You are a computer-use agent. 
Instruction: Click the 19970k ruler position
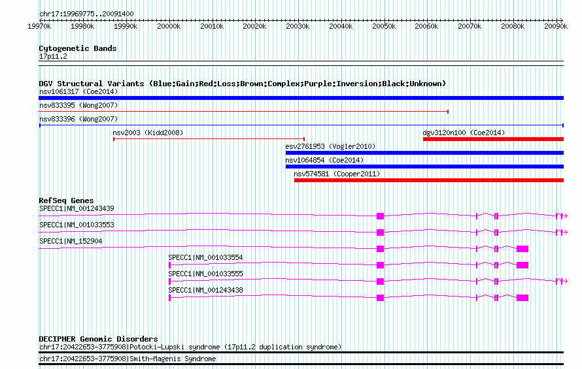[39, 26]
